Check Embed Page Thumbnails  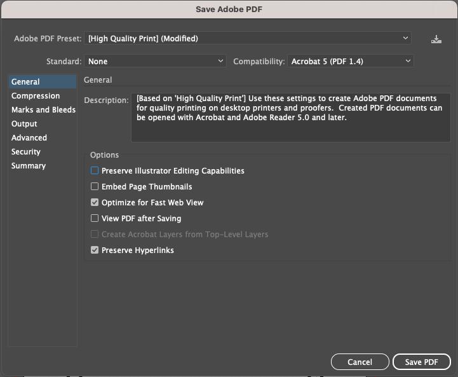point(95,186)
